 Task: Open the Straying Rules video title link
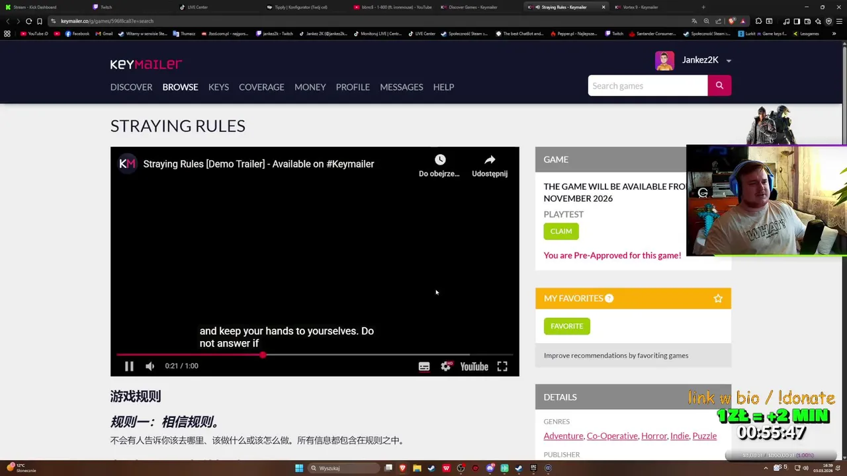[259, 164]
